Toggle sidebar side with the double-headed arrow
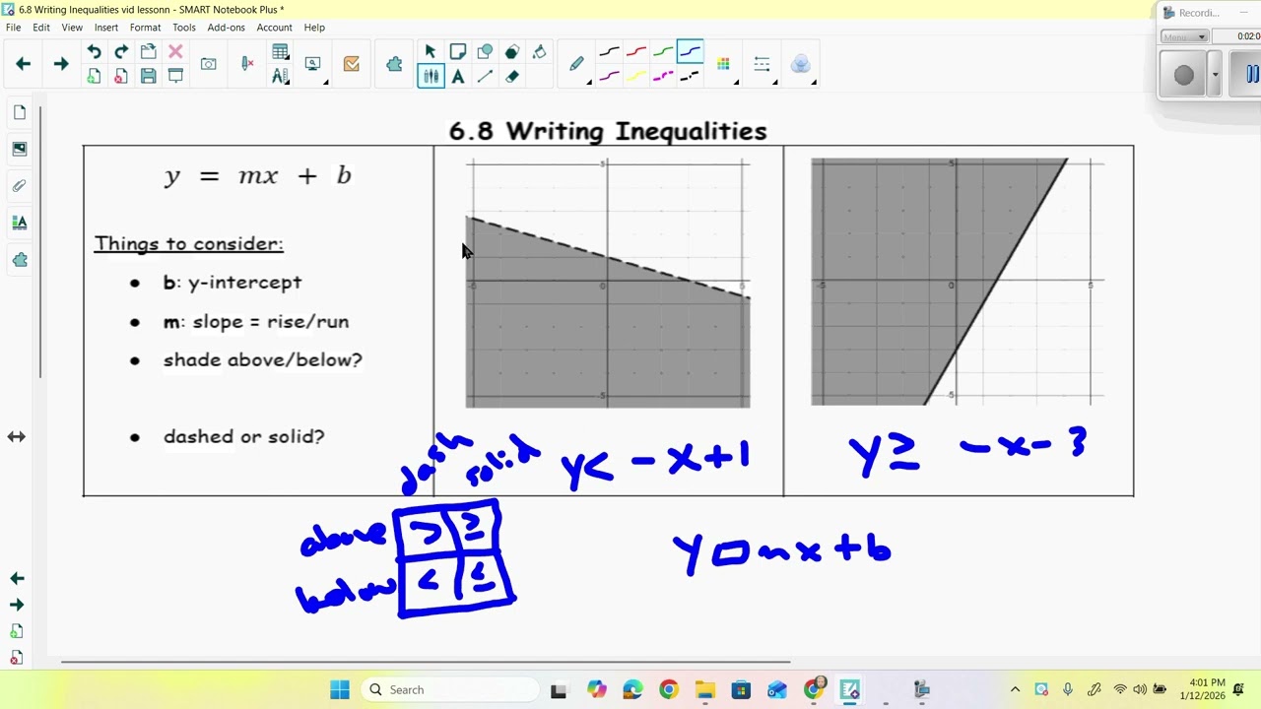The height and width of the screenshot is (709, 1261). click(17, 436)
